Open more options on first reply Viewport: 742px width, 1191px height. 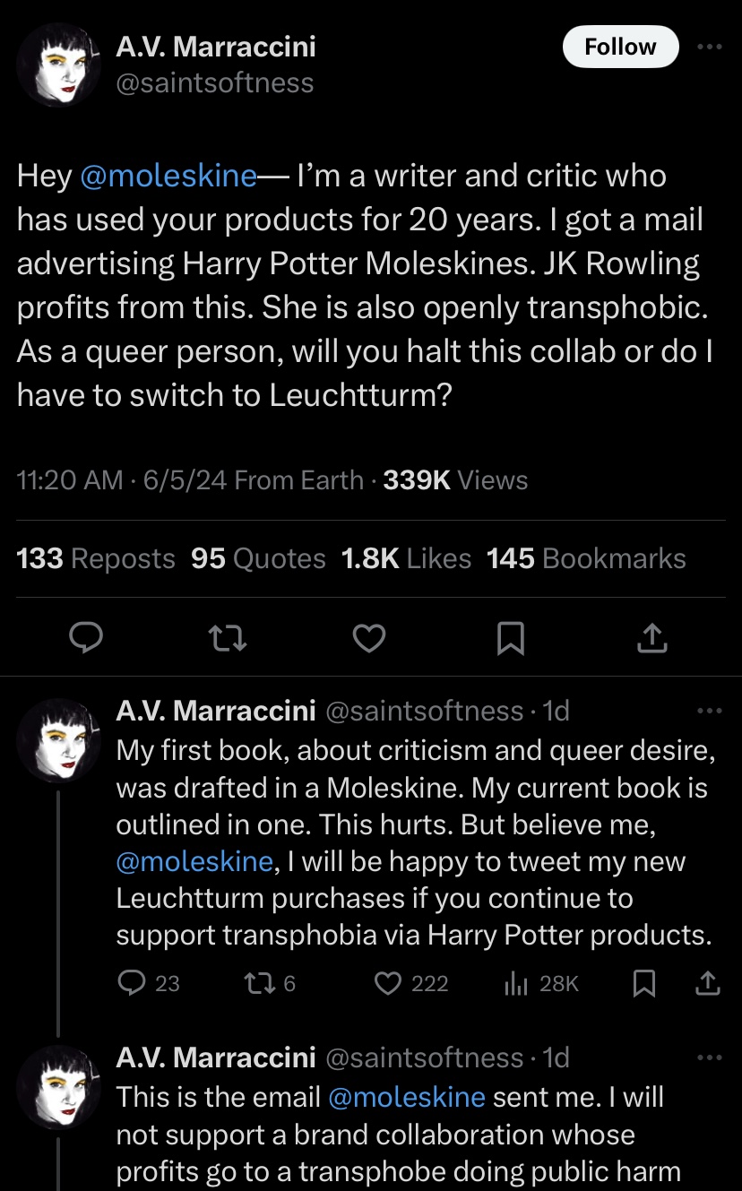[709, 711]
